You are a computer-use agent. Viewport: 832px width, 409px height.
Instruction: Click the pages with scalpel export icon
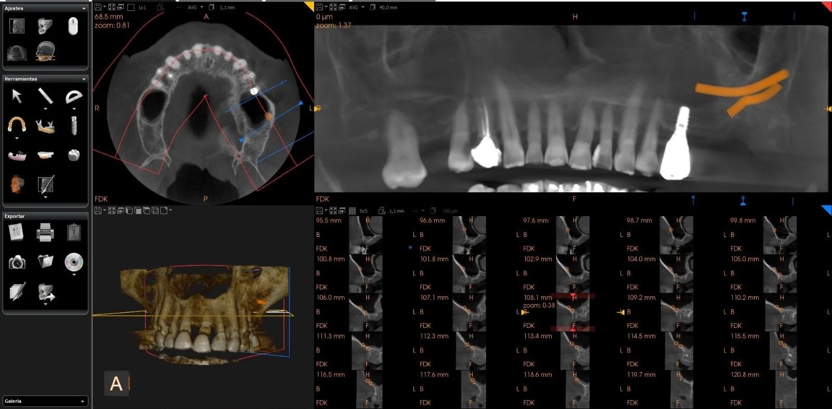click(x=17, y=292)
